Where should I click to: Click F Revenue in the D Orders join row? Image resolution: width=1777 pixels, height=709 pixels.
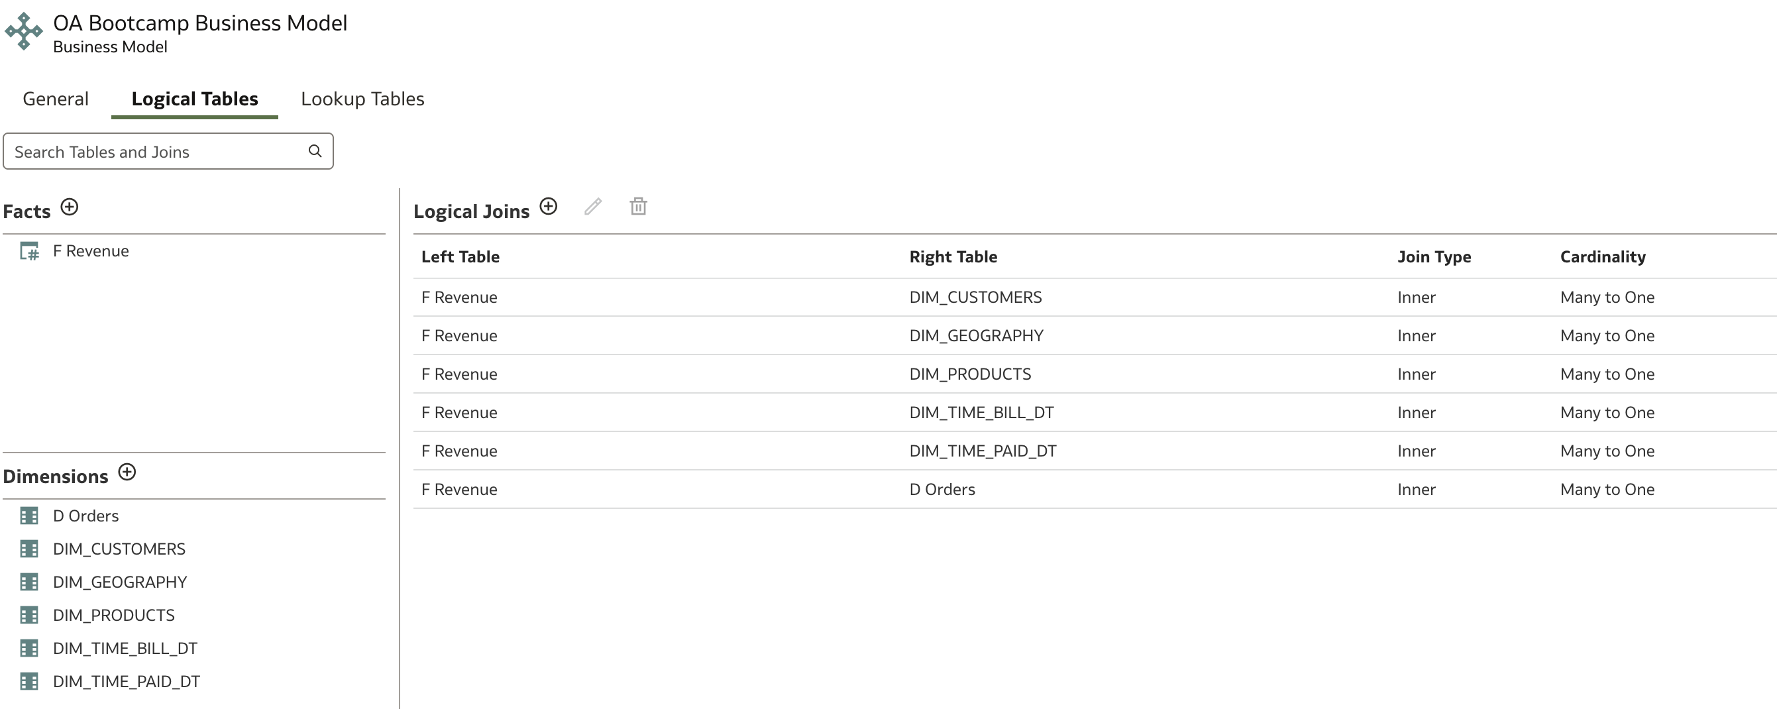(x=459, y=490)
